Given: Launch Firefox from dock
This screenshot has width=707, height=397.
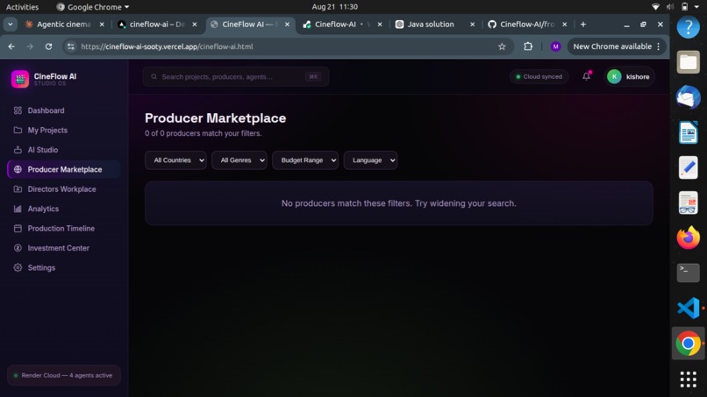Looking at the screenshot, I should click(x=688, y=237).
